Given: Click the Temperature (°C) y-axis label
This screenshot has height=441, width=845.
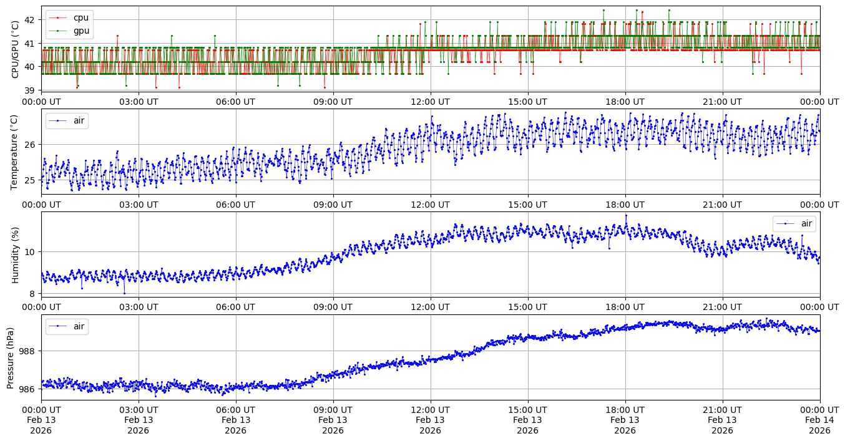Looking at the screenshot, I should (x=16, y=152).
